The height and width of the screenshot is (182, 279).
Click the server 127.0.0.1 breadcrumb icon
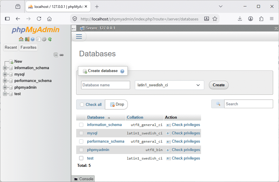[82, 28]
